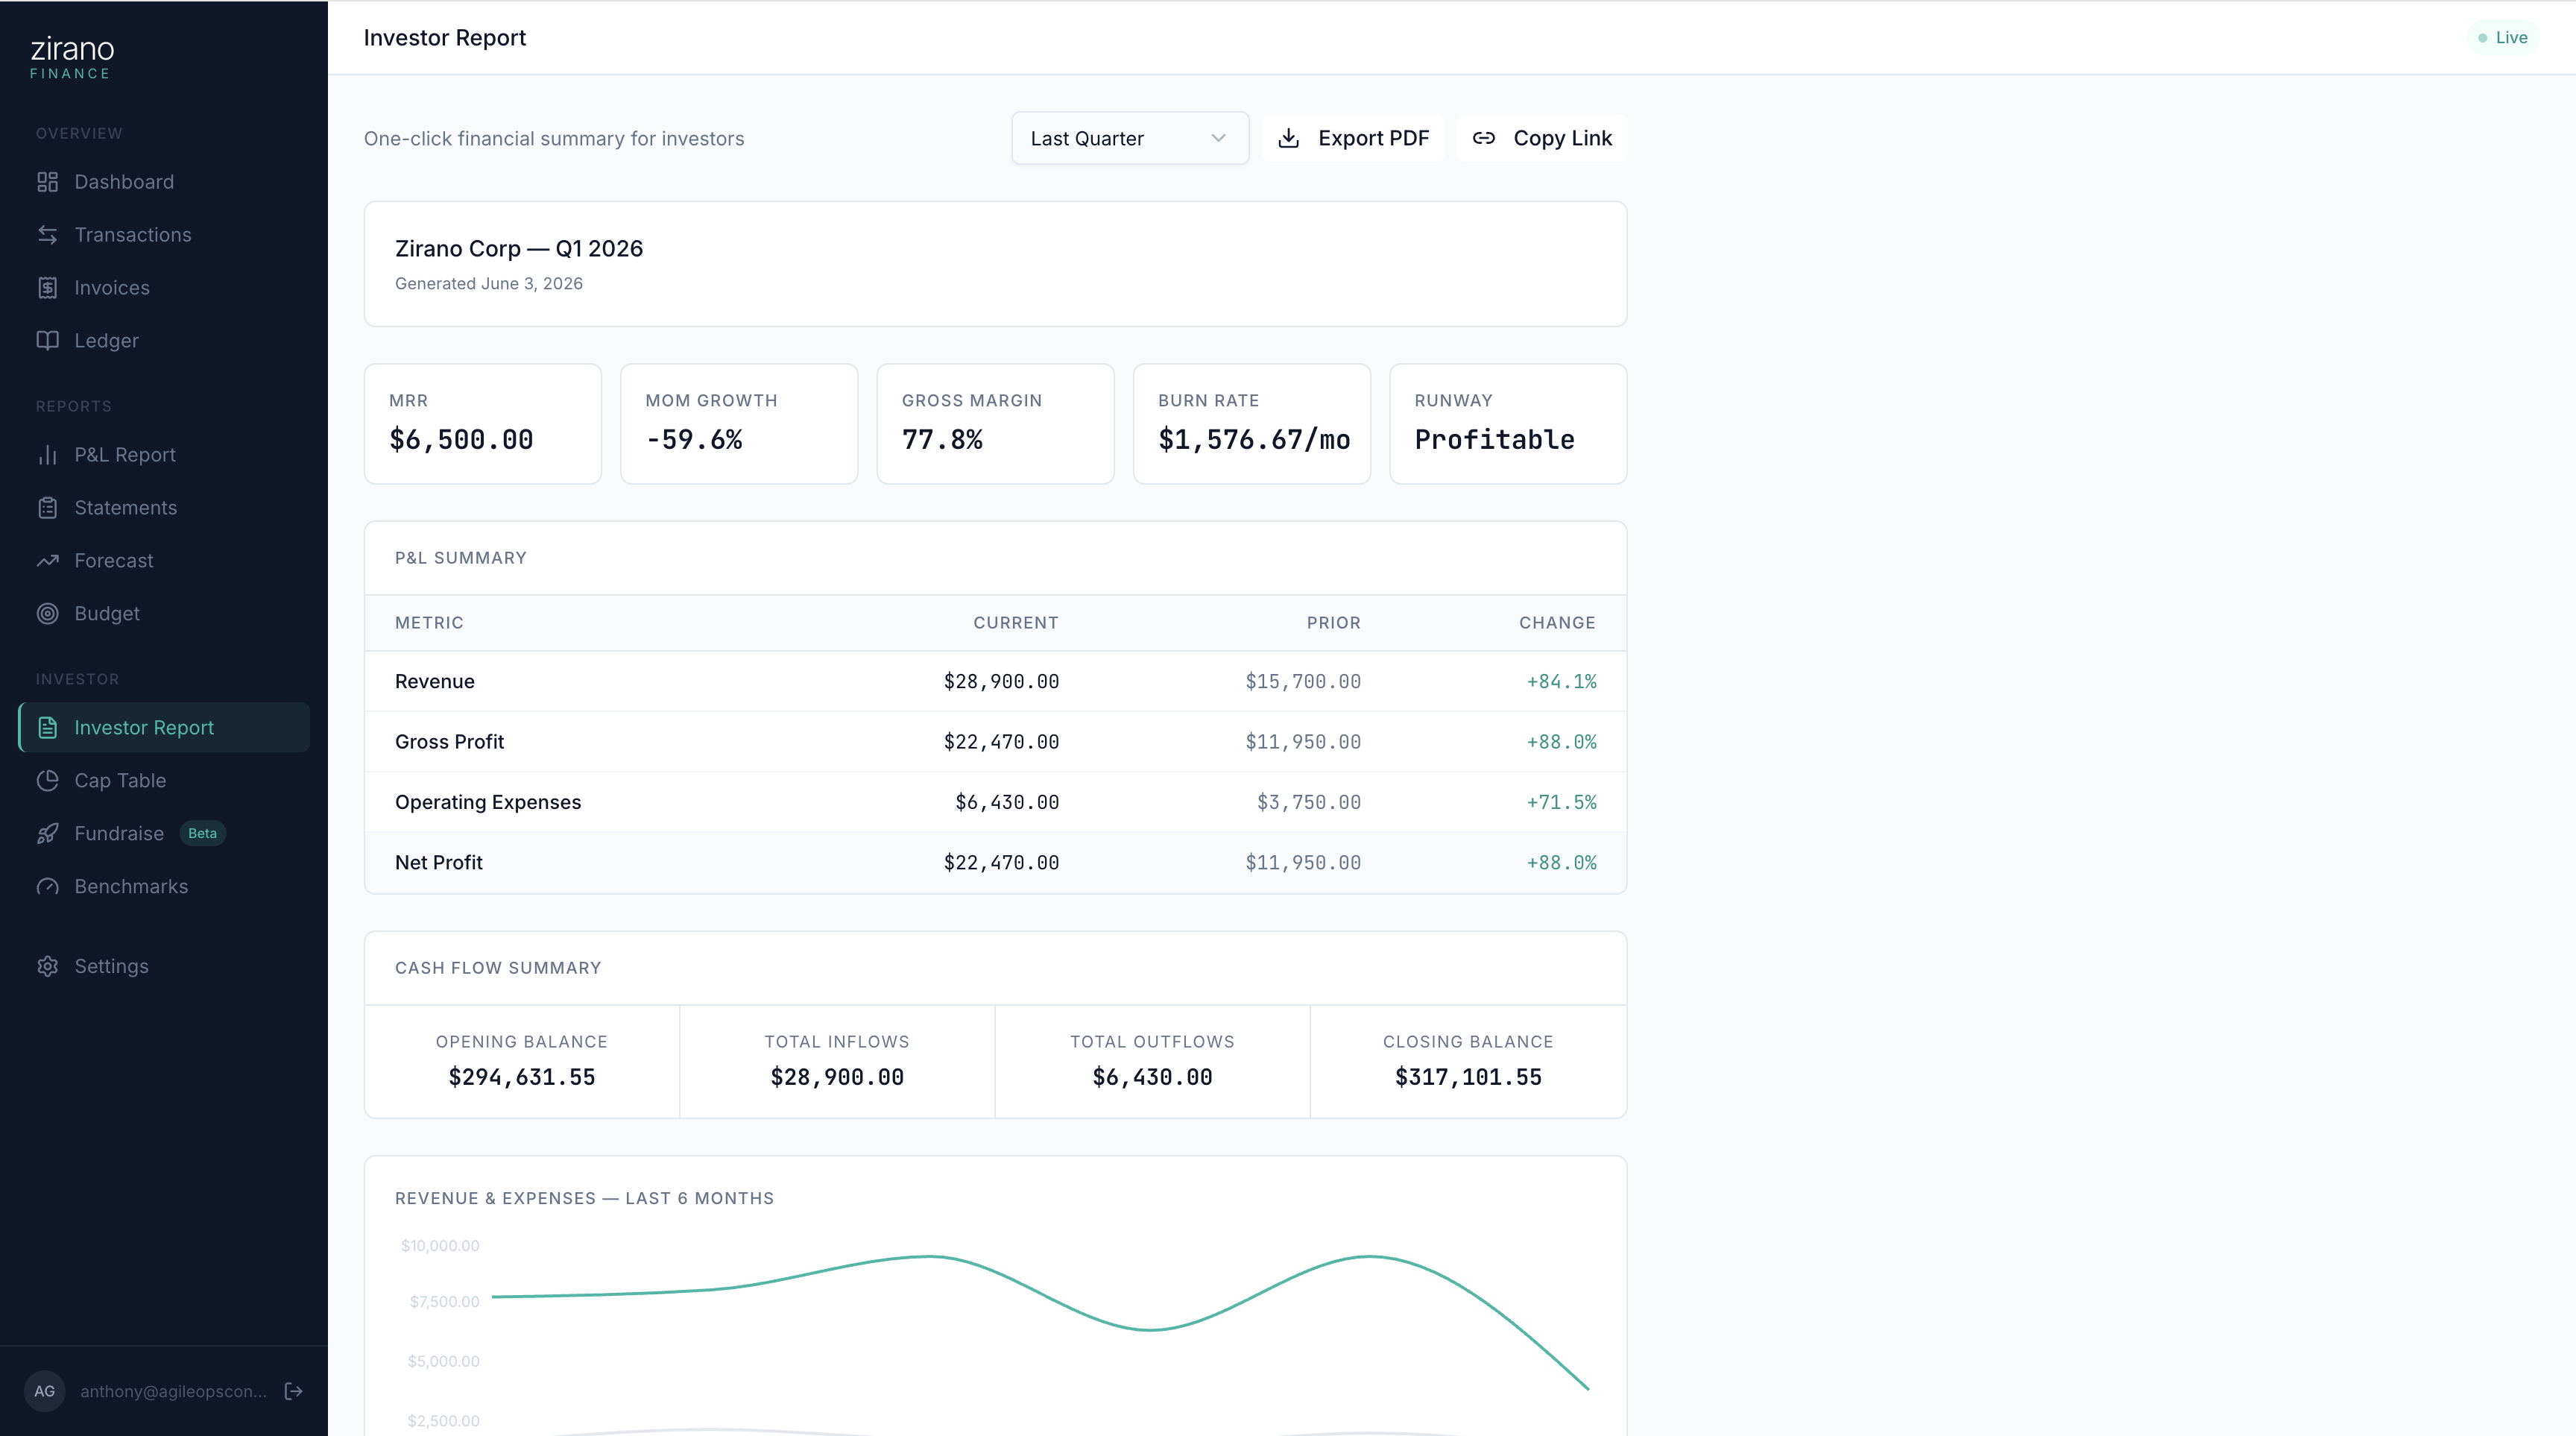Click the chevron in the period selector

coord(1218,138)
